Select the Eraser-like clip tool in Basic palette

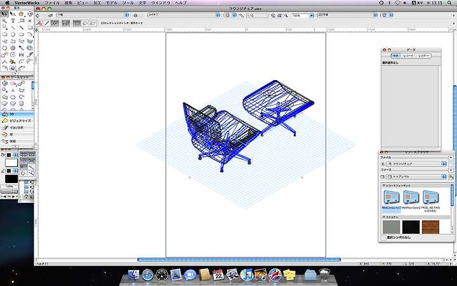[13, 68]
